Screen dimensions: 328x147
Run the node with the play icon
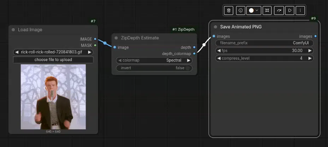coord(290,11)
